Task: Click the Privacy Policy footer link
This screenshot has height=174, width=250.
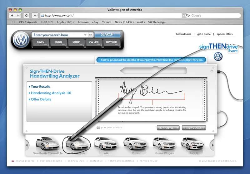Action: (x=149, y=161)
